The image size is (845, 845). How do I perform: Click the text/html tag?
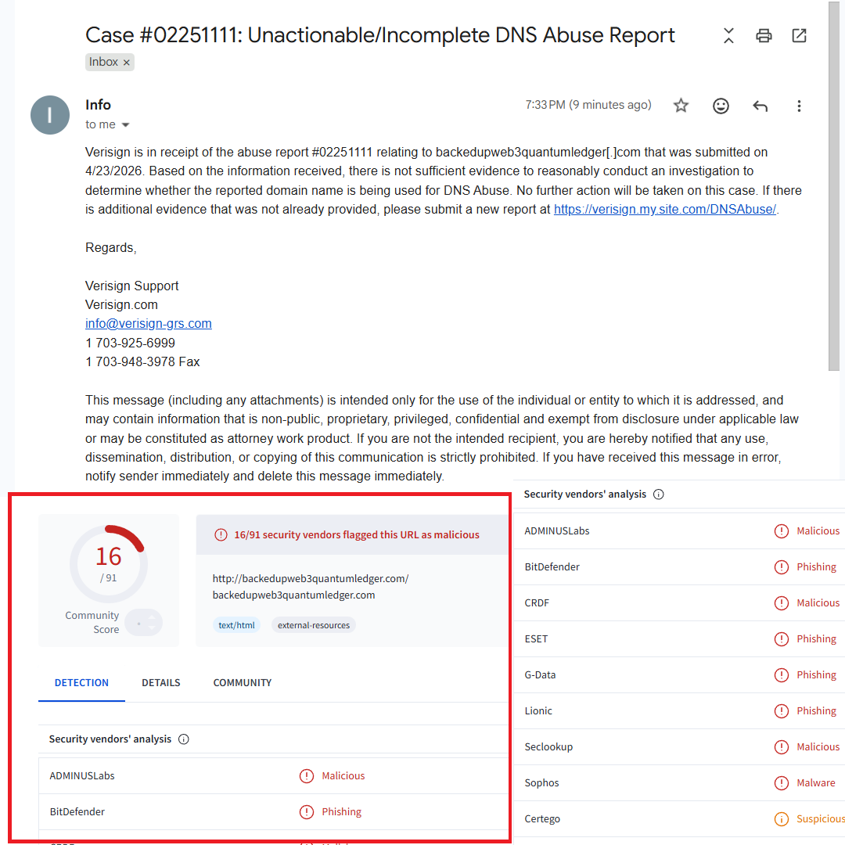[236, 625]
